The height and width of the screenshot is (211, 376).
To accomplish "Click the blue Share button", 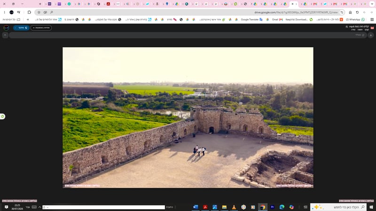I will pyautogui.click(x=21, y=28).
